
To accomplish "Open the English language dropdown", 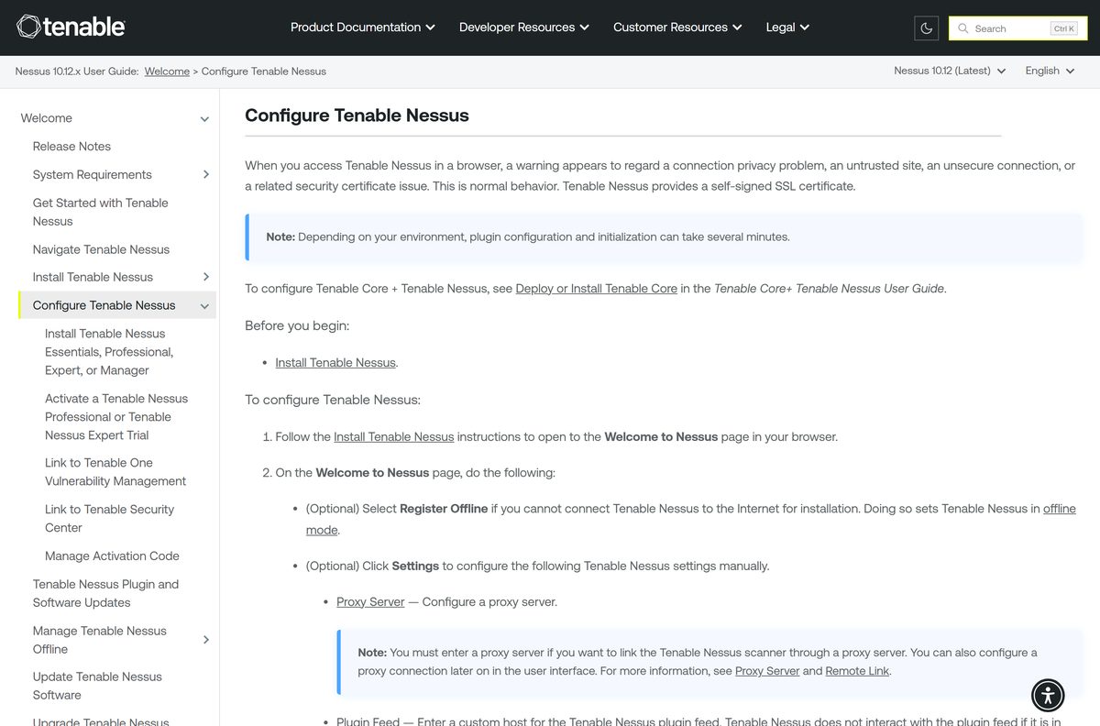I will pos(1050,71).
